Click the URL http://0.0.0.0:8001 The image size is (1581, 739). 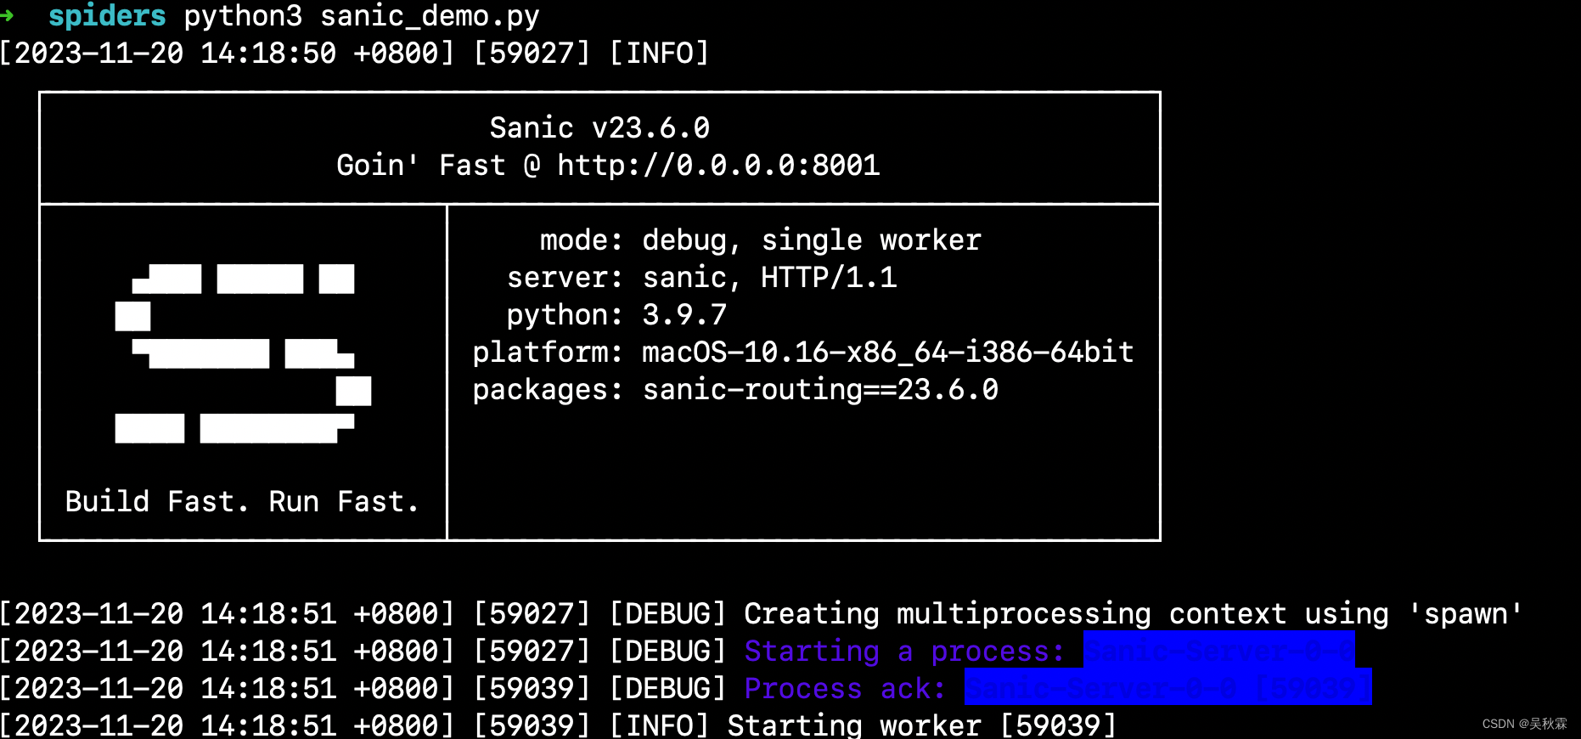[718, 165]
